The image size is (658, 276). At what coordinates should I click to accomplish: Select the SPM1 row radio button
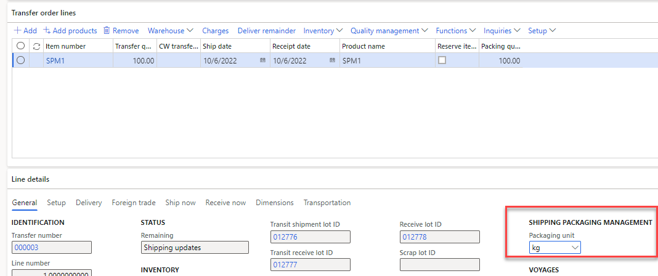pos(21,60)
